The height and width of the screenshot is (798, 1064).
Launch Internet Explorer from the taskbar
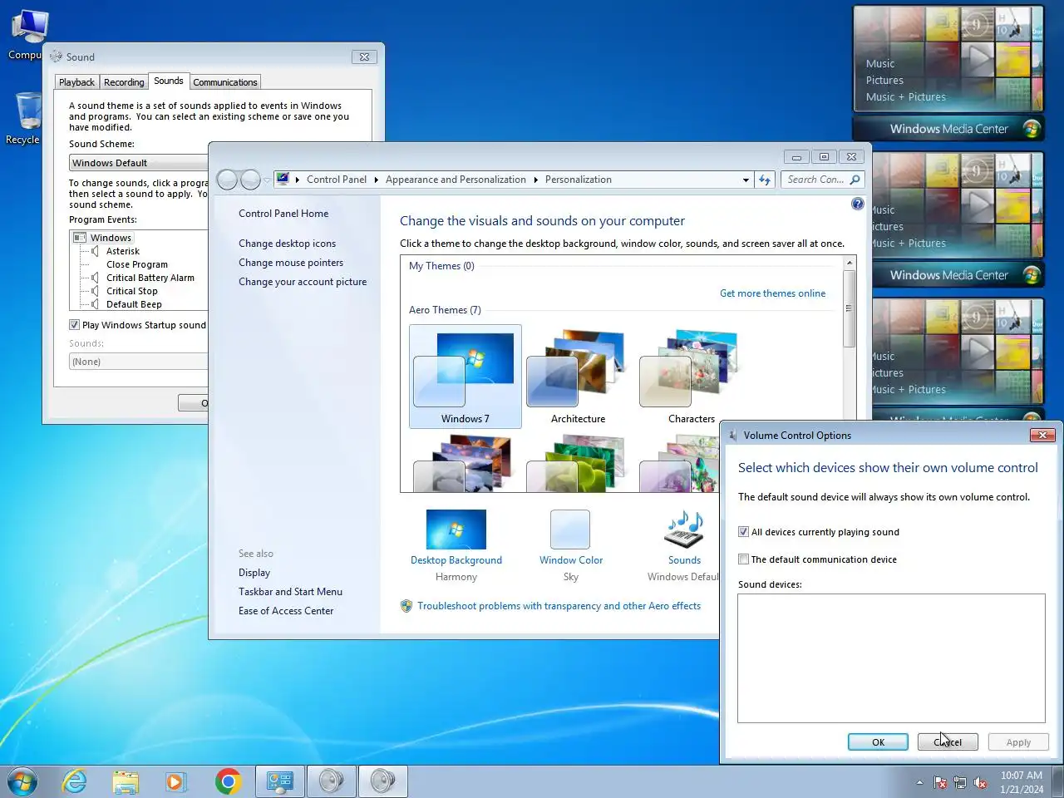(x=75, y=781)
